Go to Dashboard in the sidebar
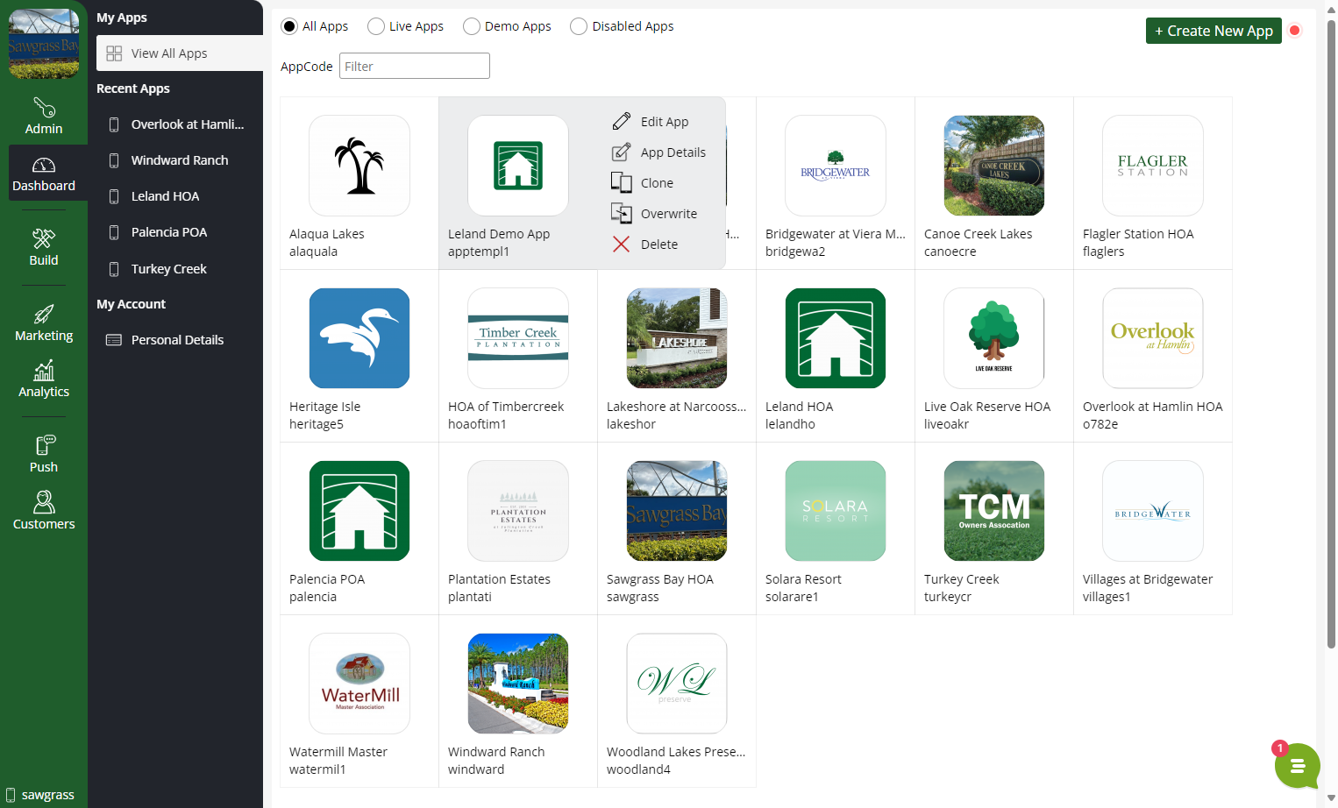Image resolution: width=1338 pixels, height=808 pixels. coord(44,174)
